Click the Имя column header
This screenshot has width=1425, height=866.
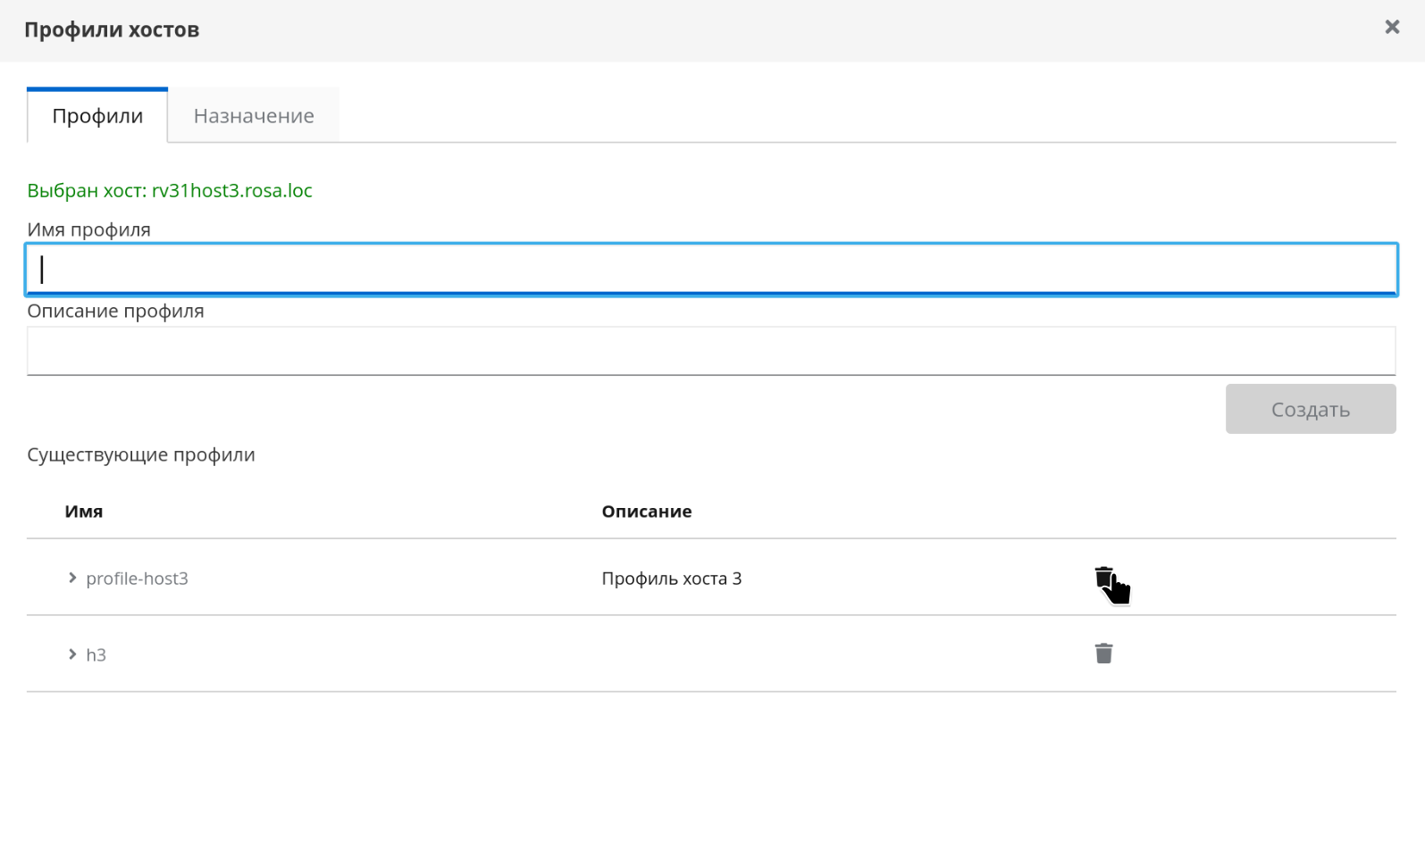(84, 512)
